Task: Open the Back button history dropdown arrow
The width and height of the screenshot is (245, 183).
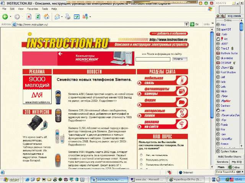Action: coord(10,17)
